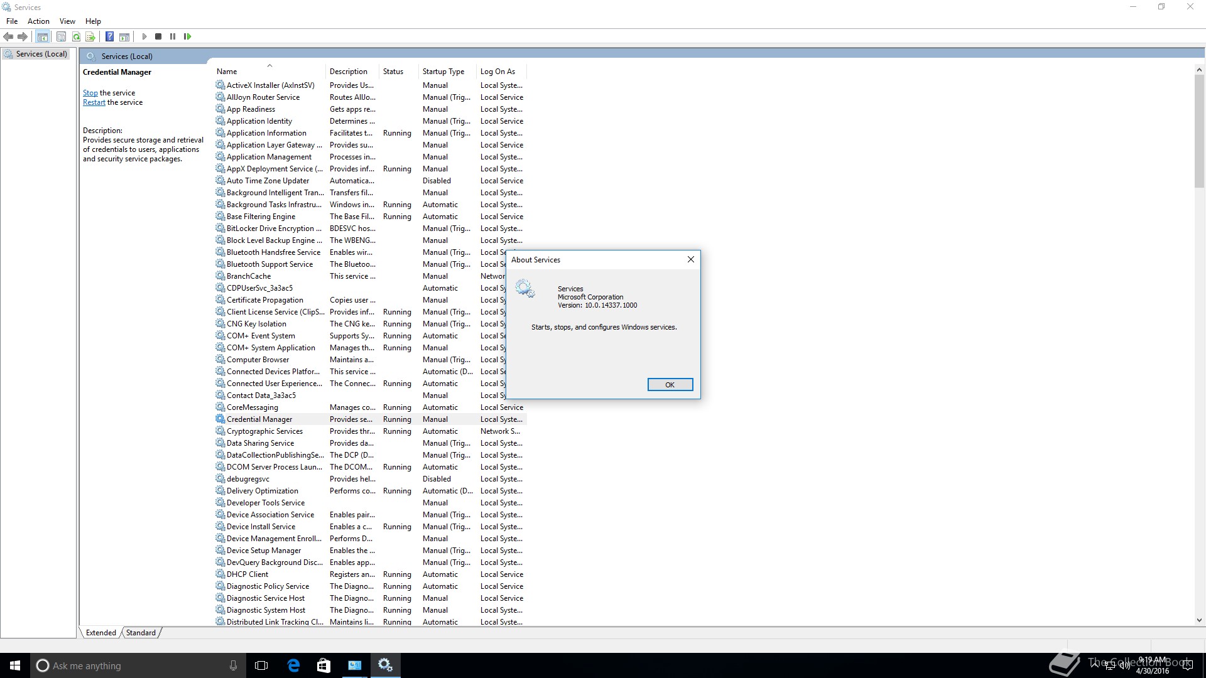
Task: Launch Microsoft Edge from taskbar
Action: pyautogui.click(x=293, y=665)
